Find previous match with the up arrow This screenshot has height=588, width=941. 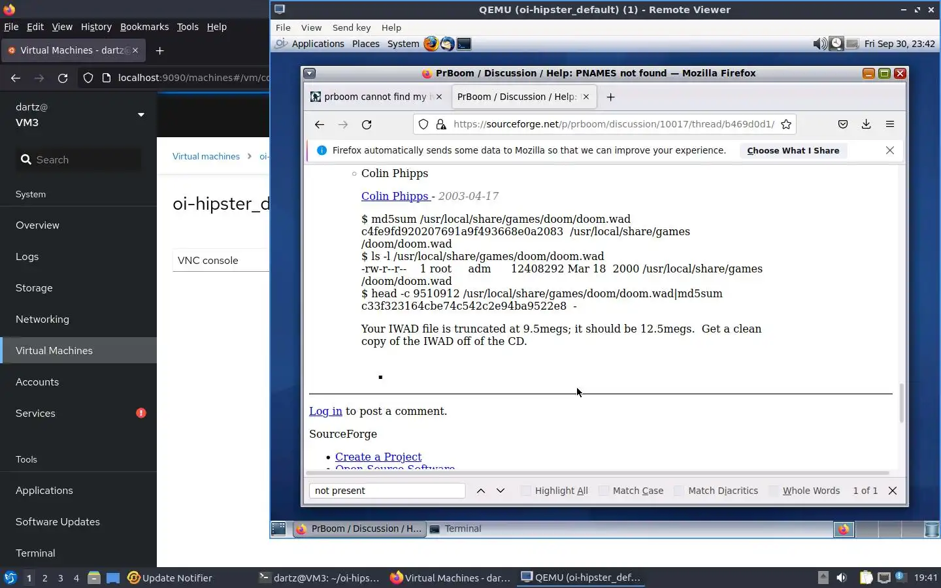tap(480, 491)
